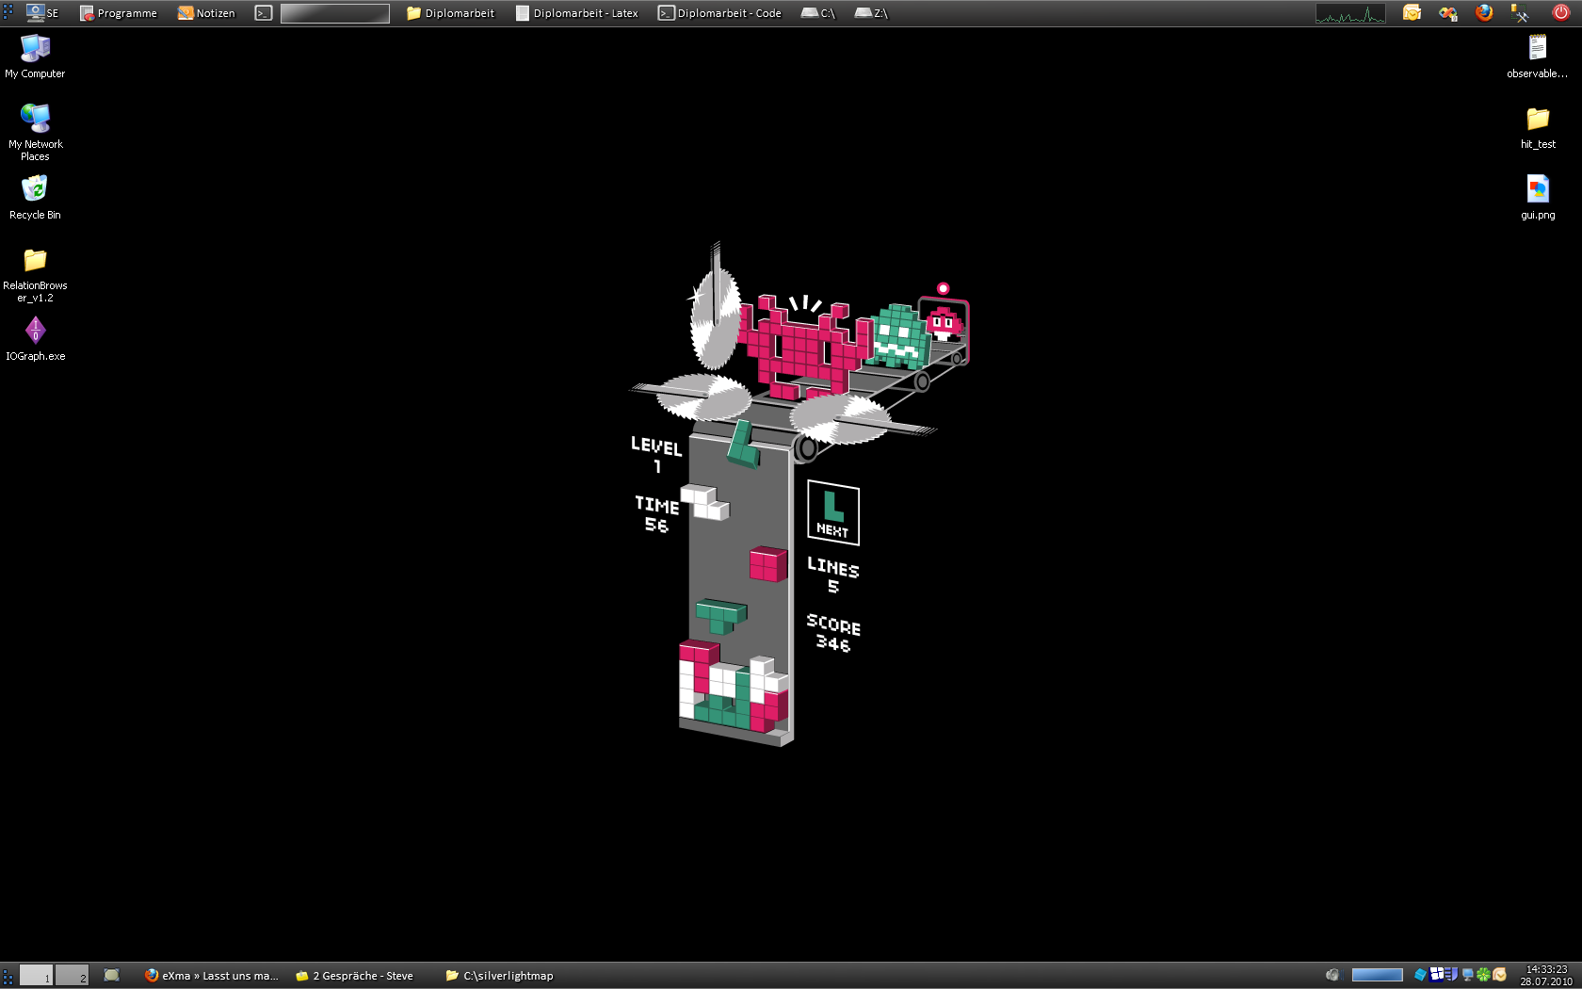The image size is (1582, 989).
Task: Launch Firefox from the top bar
Action: pyautogui.click(x=1484, y=12)
